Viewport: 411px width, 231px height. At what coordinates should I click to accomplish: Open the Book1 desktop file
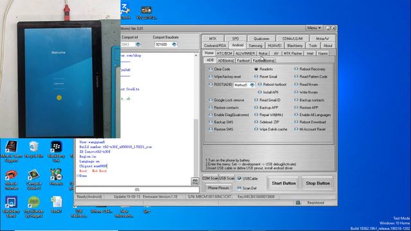click(56, 205)
